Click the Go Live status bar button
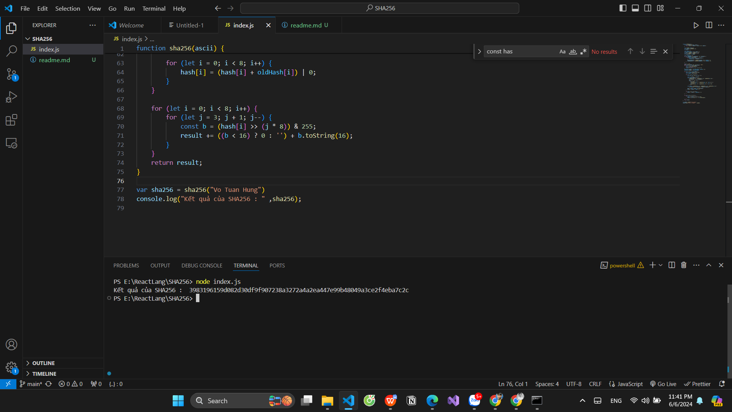 [663, 384]
